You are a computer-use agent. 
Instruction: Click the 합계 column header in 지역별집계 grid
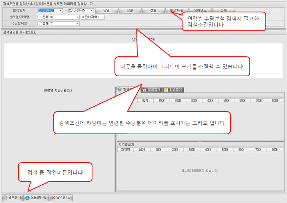tap(142, 149)
